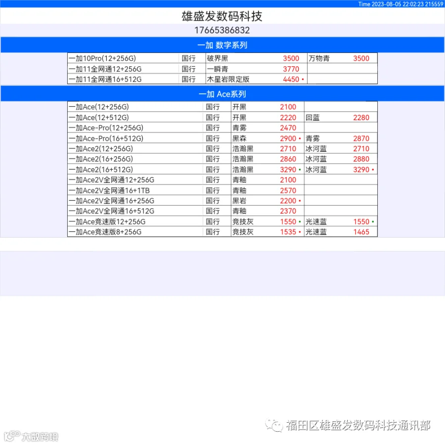Click price 2570 in the 16+1TB row

coord(288,190)
